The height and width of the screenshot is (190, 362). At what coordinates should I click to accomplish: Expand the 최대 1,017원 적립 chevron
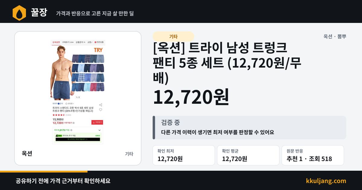tap(100, 130)
